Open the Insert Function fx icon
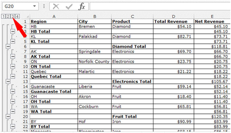The height and width of the screenshot is (133, 231). click(82, 7)
